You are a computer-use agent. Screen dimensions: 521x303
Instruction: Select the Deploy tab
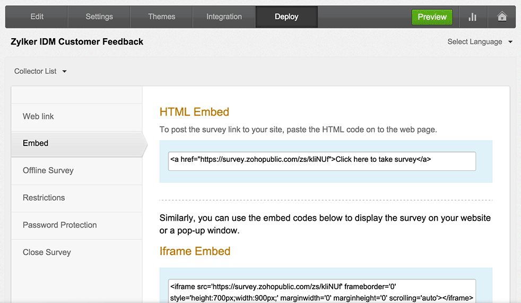[x=286, y=16]
